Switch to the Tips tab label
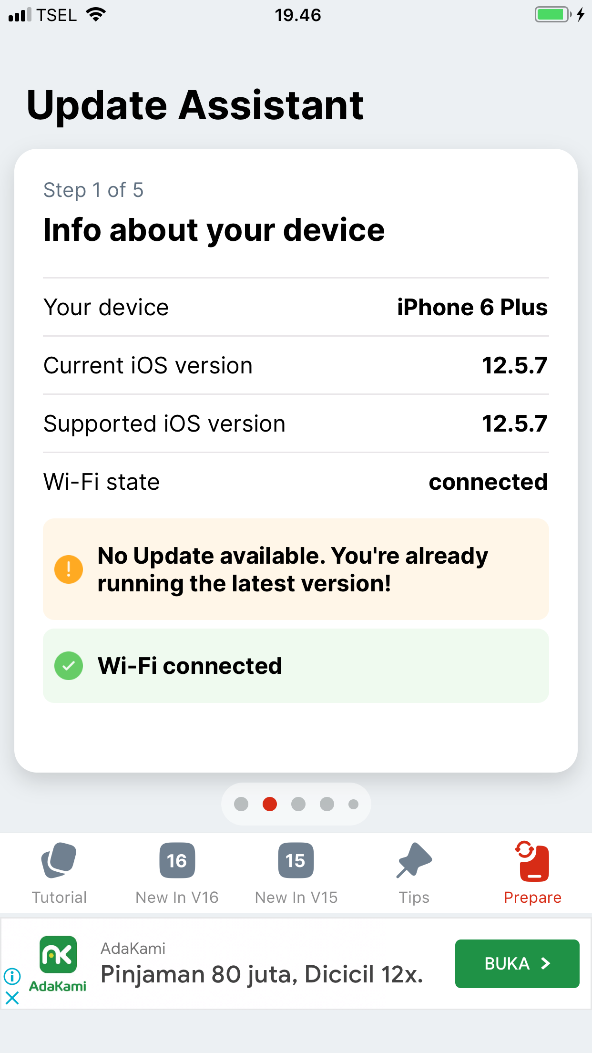This screenshot has width=592, height=1053. 414,898
